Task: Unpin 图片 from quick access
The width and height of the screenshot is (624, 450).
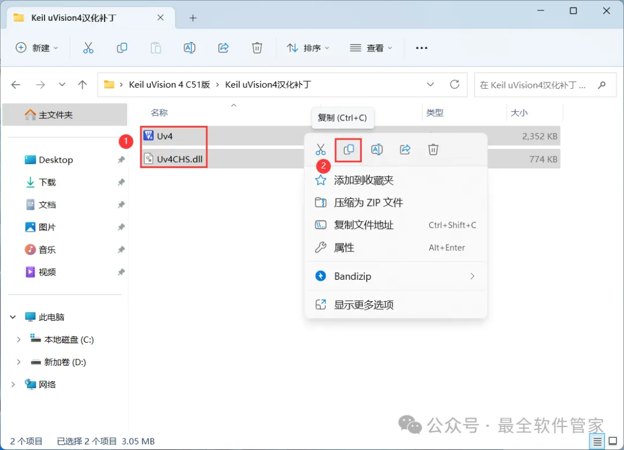Action: 121,227
